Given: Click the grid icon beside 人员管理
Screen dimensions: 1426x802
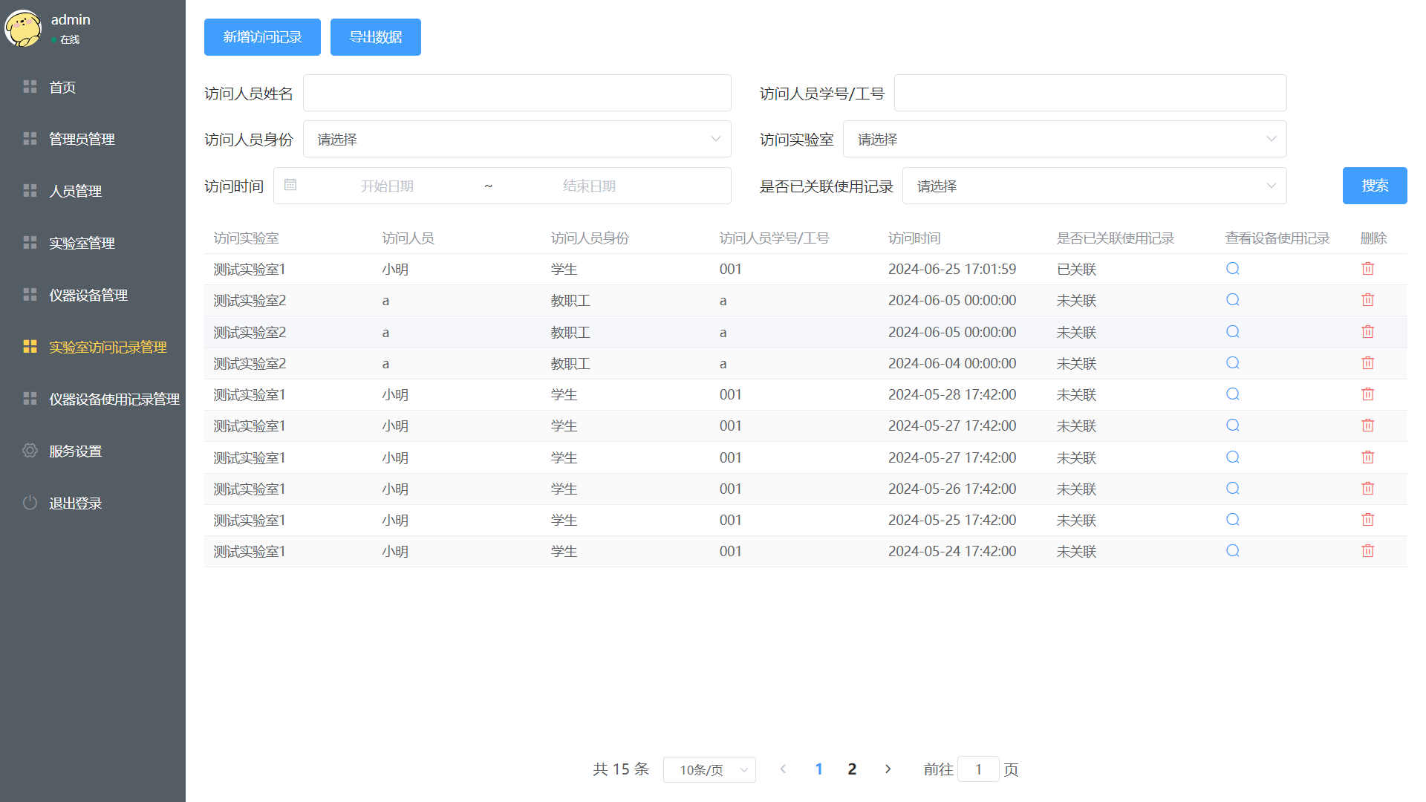Looking at the screenshot, I should [30, 191].
